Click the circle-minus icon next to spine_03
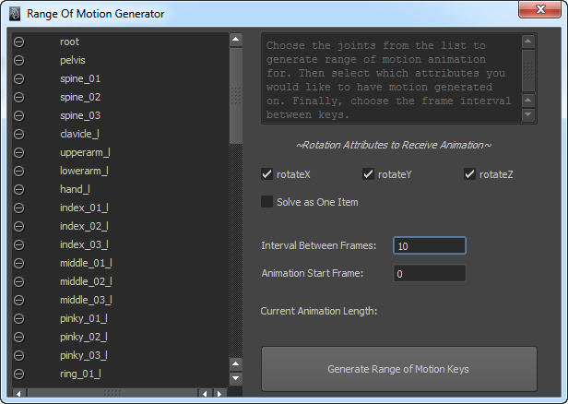The width and height of the screenshot is (568, 404). (x=18, y=116)
